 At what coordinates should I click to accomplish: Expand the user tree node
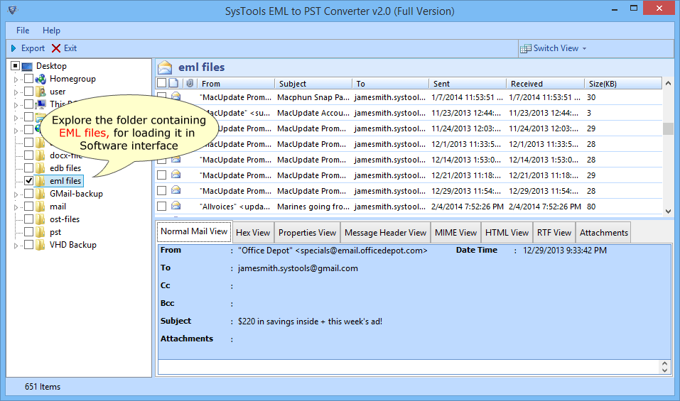[x=16, y=92]
